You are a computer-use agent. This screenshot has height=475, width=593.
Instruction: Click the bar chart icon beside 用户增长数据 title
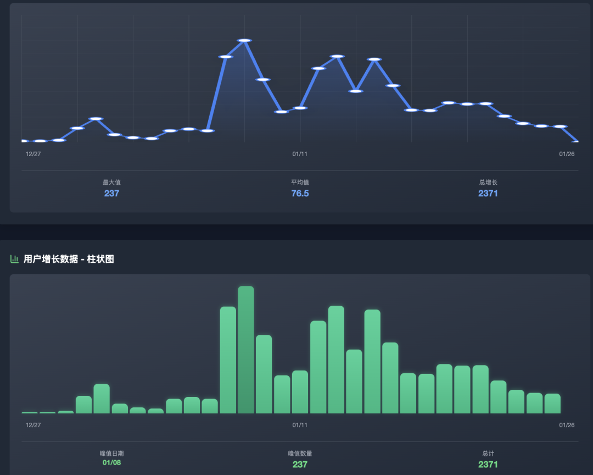click(x=15, y=259)
